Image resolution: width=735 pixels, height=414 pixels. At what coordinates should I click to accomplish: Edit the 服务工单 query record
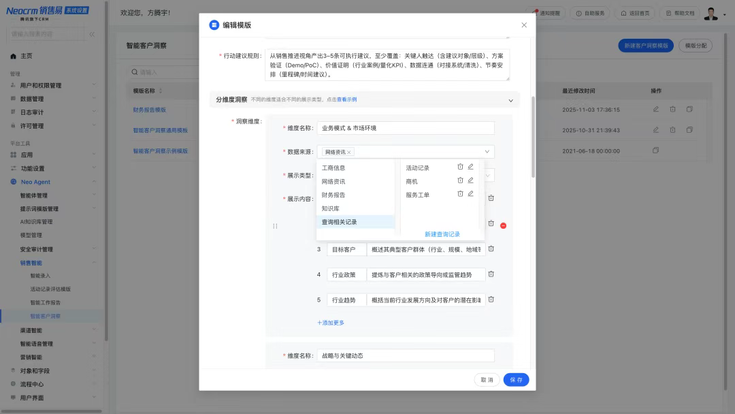(470, 194)
